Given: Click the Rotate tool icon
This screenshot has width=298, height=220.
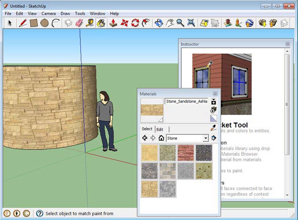Looking at the screenshot, I should (x=135, y=22).
